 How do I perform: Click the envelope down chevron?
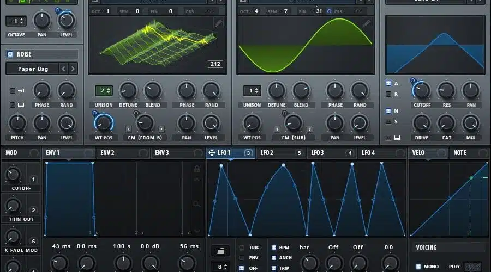point(197,231)
